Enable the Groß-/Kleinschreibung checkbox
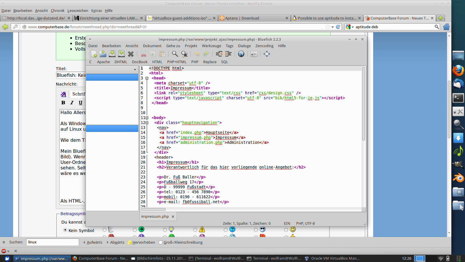Viewport: 465px width, 262px height. point(160,242)
